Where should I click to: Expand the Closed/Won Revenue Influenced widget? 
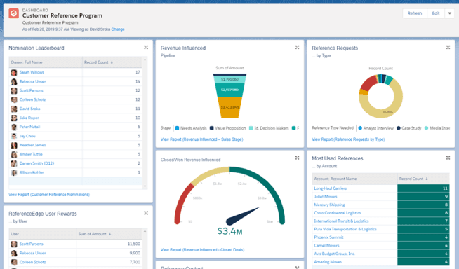(297, 158)
